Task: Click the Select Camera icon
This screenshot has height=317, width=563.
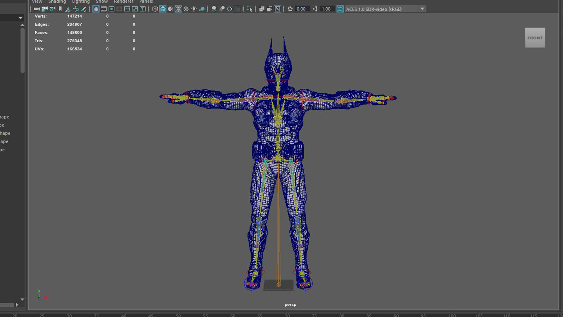Action: click(x=37, y=9)
